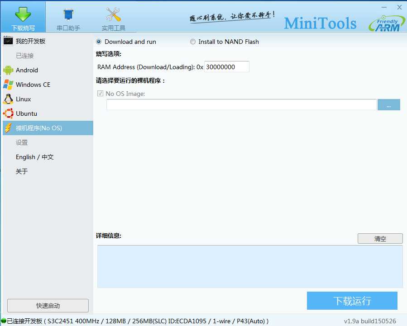Click the wrench and screwdriver tools icon
The width and height of the screenshot is (407, 326).
113,14
